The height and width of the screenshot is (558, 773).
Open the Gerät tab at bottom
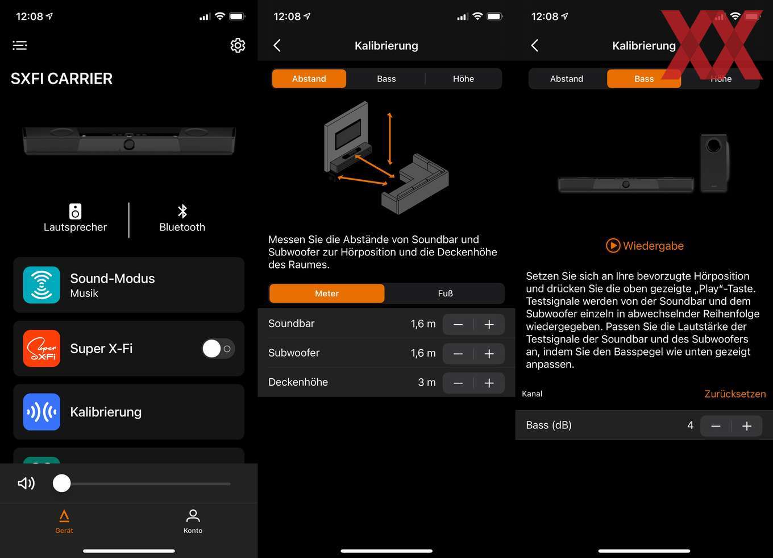tap(64, 522)
